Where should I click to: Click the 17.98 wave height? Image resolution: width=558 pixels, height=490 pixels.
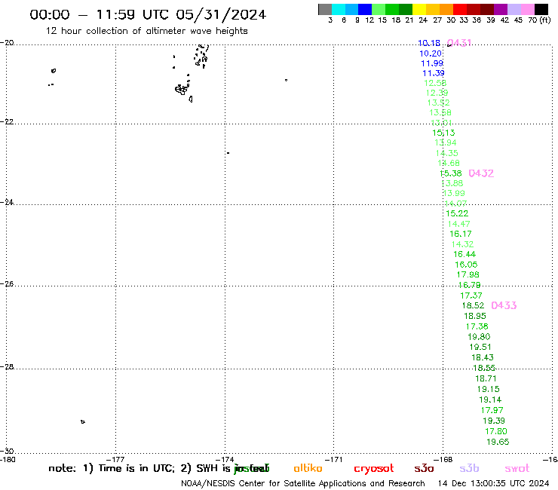tap(468, 274)
